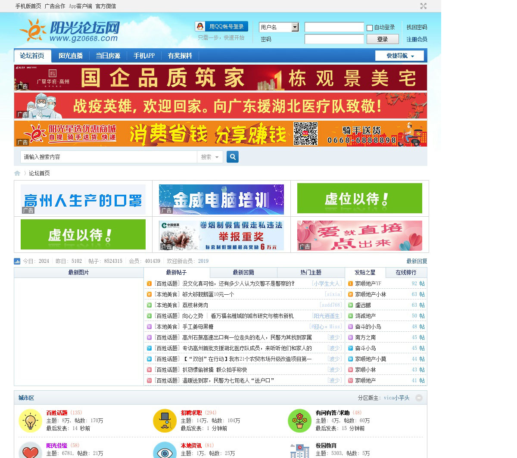Click the 注册会员 link
The width and height of the screenshot is (517, 458).
(417, 39)
